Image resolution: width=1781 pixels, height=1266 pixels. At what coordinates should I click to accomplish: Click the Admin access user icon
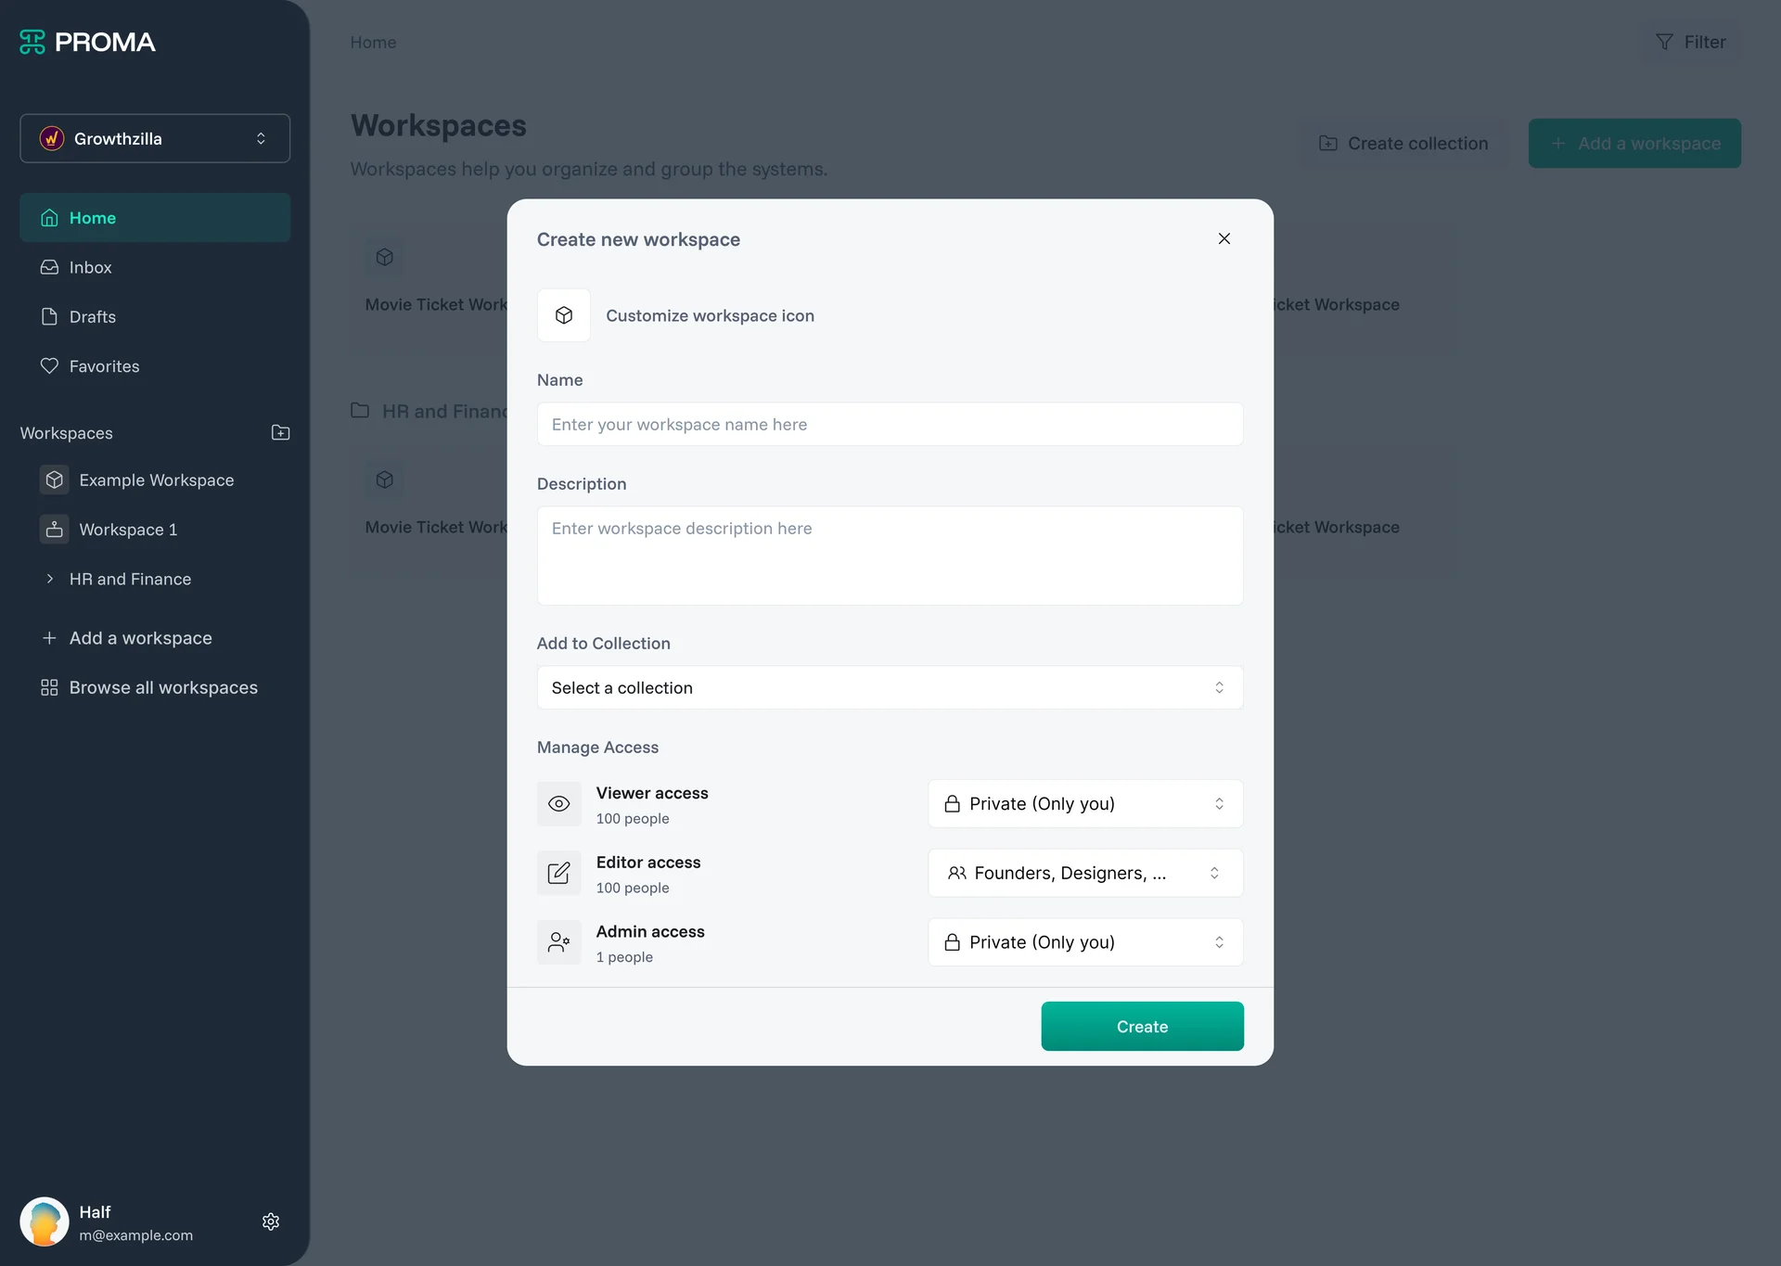(x=558, y=942)
